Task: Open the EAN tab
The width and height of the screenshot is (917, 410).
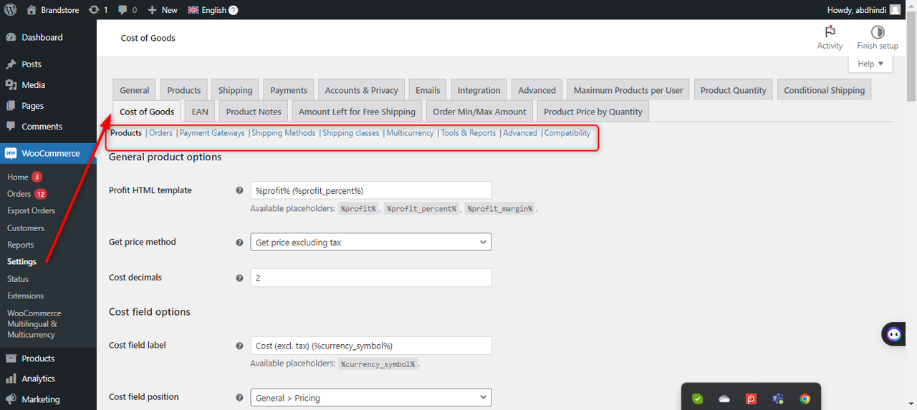Action: 200,112
